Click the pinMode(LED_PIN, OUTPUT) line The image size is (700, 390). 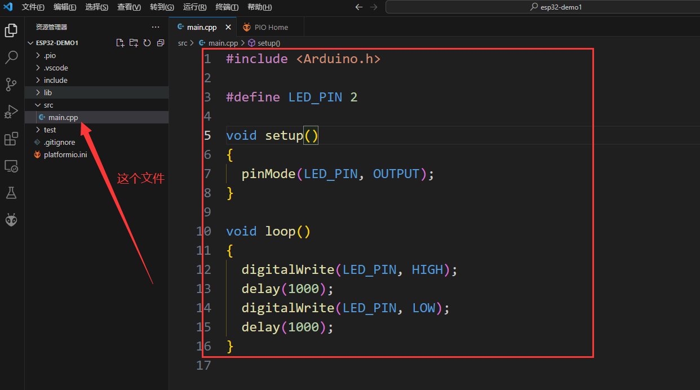click(338, 174)
